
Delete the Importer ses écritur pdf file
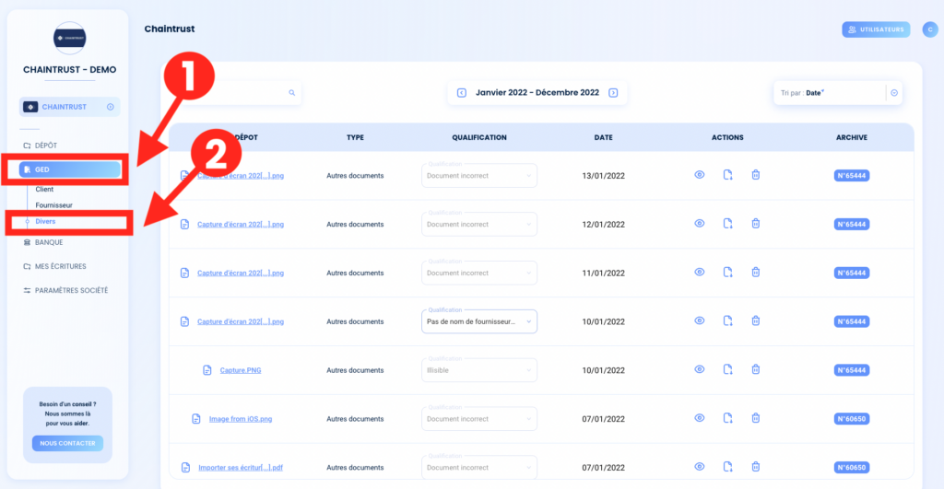[x=756, y=467]
